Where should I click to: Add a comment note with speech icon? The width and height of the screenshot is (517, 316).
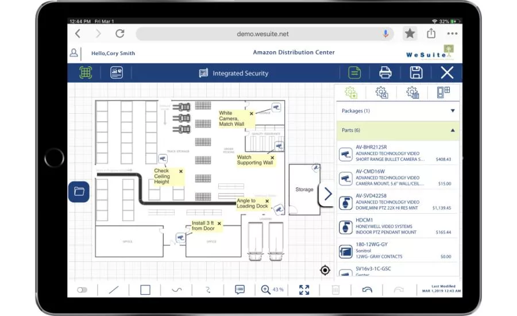point(240,290)
